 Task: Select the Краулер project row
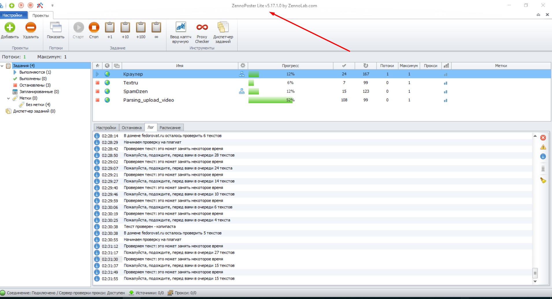coord(322,74)
